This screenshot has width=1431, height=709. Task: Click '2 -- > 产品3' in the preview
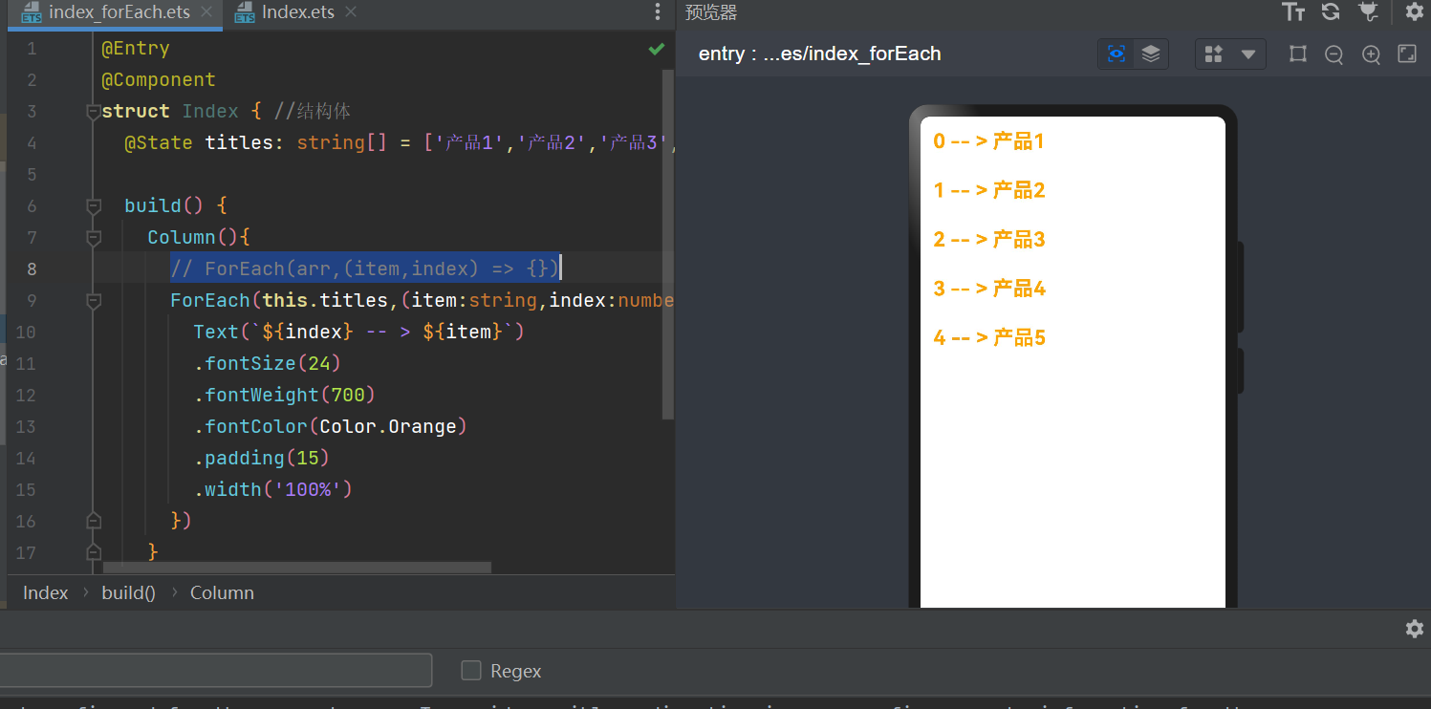tap(989, 240)
